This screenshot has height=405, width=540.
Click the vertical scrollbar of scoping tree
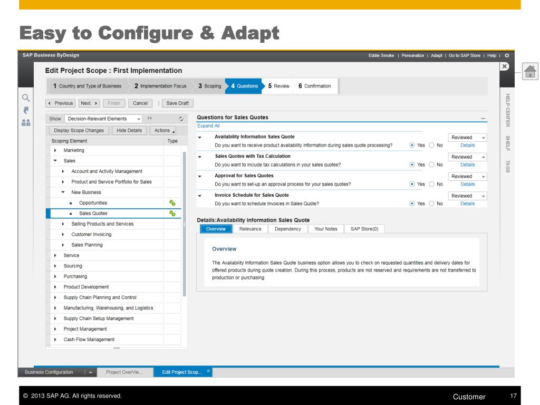(184, 224)
